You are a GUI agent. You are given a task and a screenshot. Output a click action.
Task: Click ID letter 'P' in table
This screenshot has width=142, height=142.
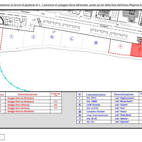click(80, 122)
